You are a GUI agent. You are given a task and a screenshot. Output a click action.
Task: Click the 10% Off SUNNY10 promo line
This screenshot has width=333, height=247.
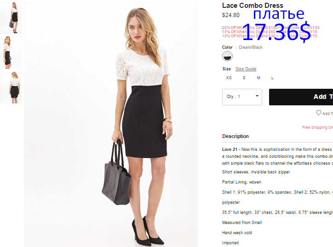(x=270, y=36)
